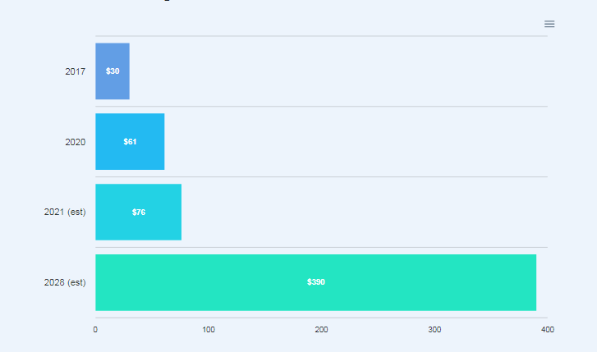Image resolution: width=597 pixels, height=352 pixels.
Task: Click the $61 data label
Action: [x=130, y=142]
